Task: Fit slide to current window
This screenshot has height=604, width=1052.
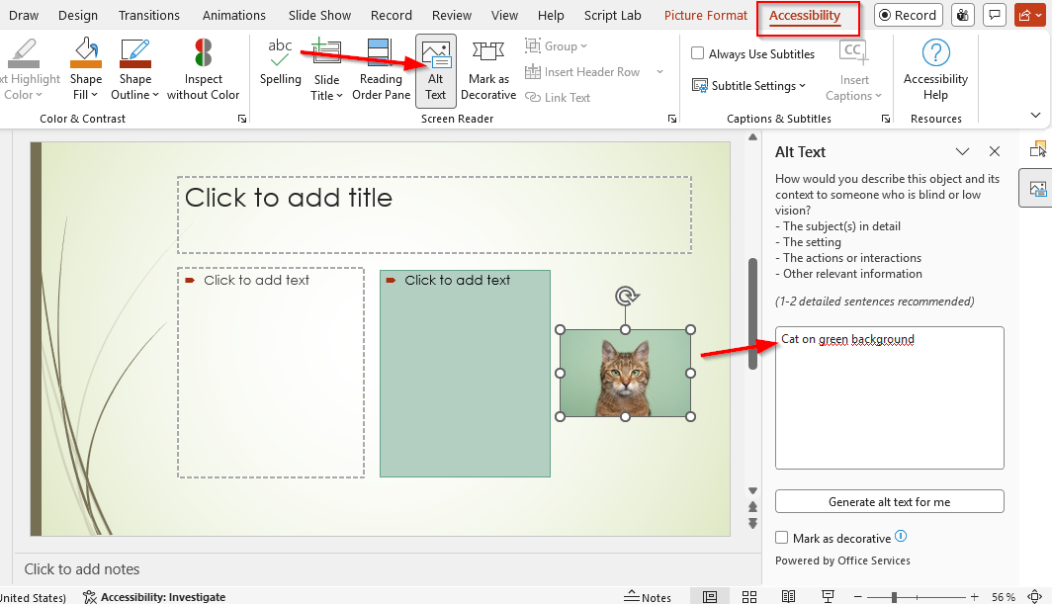Action: tap(1035, 596)
